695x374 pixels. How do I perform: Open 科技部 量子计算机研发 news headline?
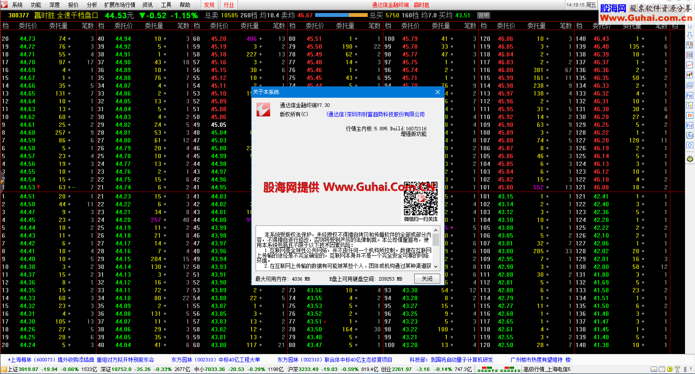tap(451, 360)
